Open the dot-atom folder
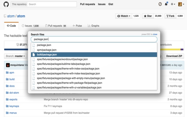The height and width of the screenshot is (117, 187). point(14,93)
